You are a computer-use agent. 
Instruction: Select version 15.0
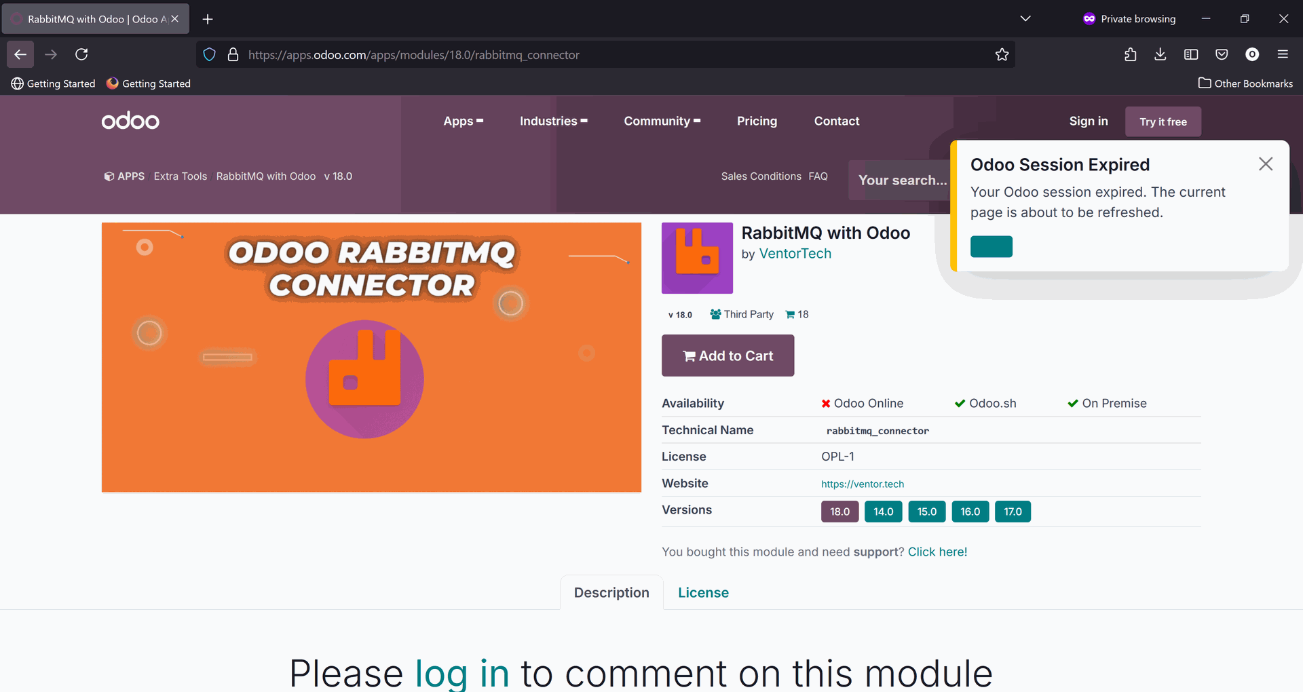[926, 512]
